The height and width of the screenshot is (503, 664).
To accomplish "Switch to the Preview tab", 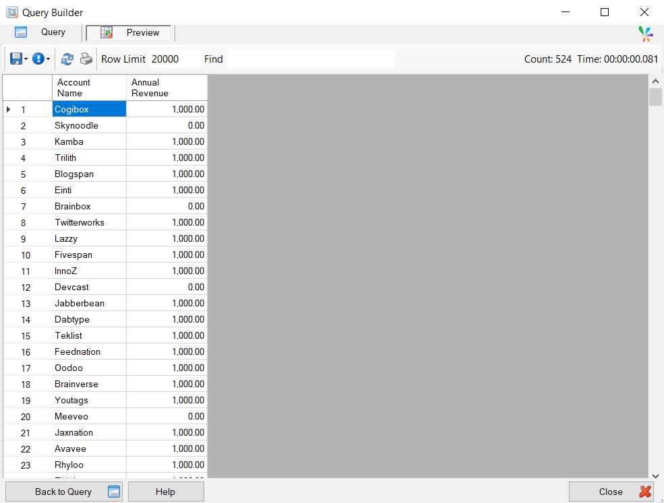I will click(x=129, y=32).
